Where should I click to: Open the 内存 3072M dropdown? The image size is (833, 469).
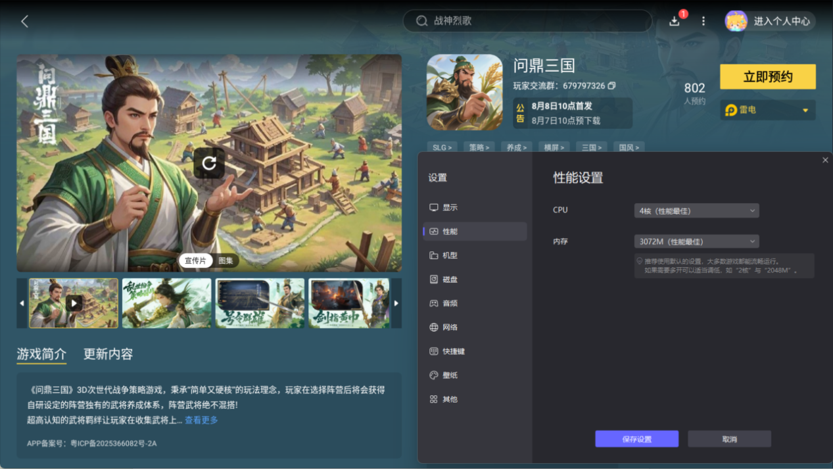point(696,241)
